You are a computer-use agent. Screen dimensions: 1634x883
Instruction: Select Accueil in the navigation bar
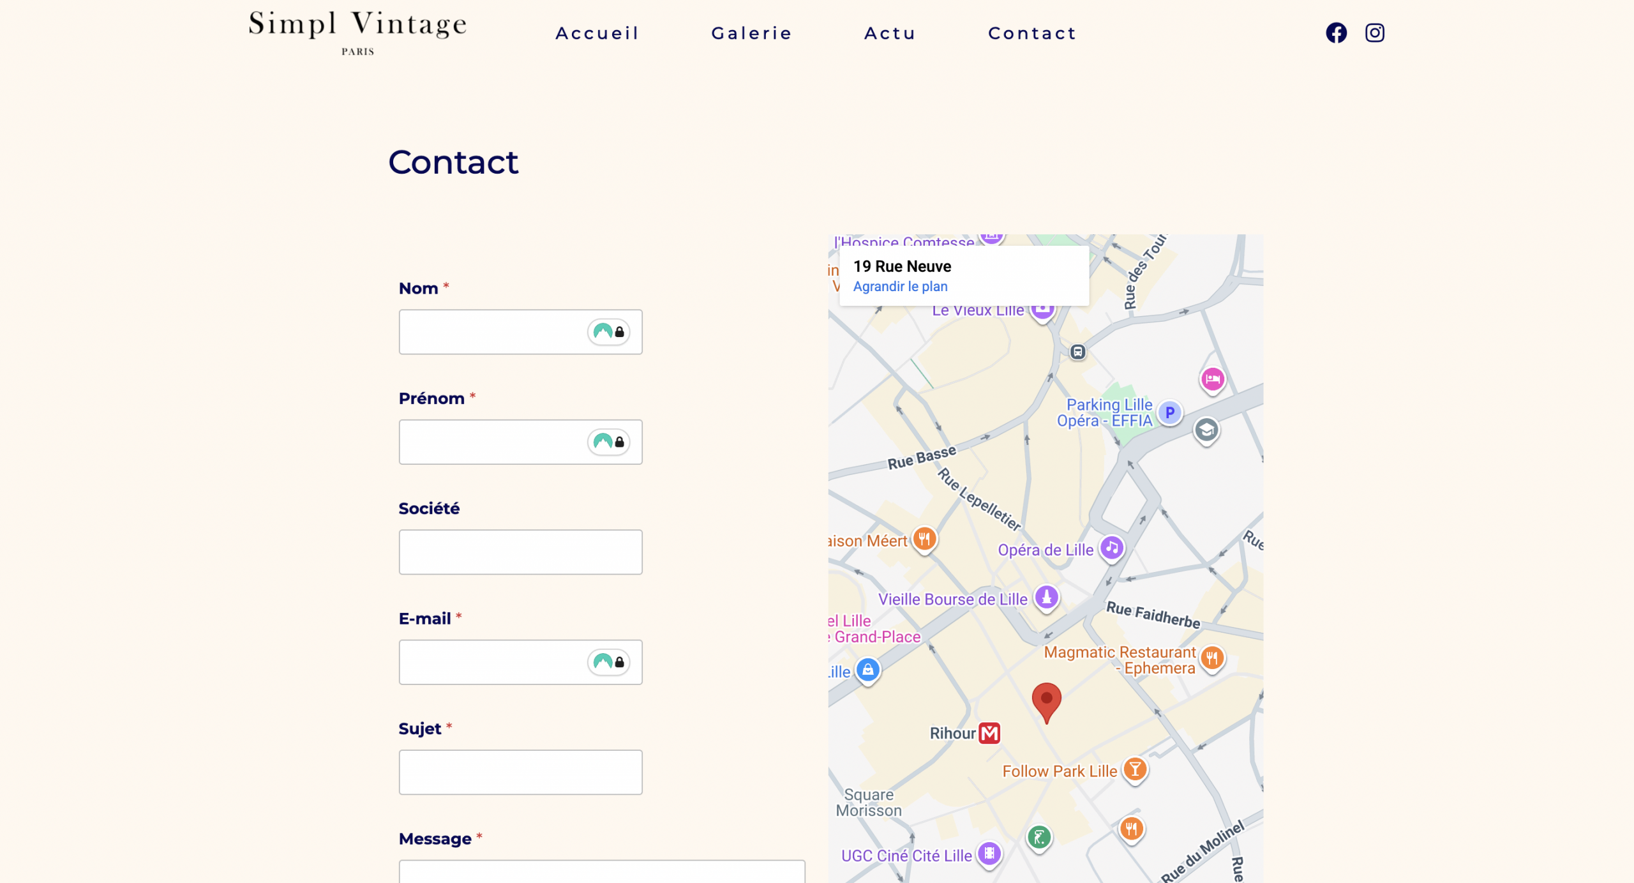click(597, 33)
